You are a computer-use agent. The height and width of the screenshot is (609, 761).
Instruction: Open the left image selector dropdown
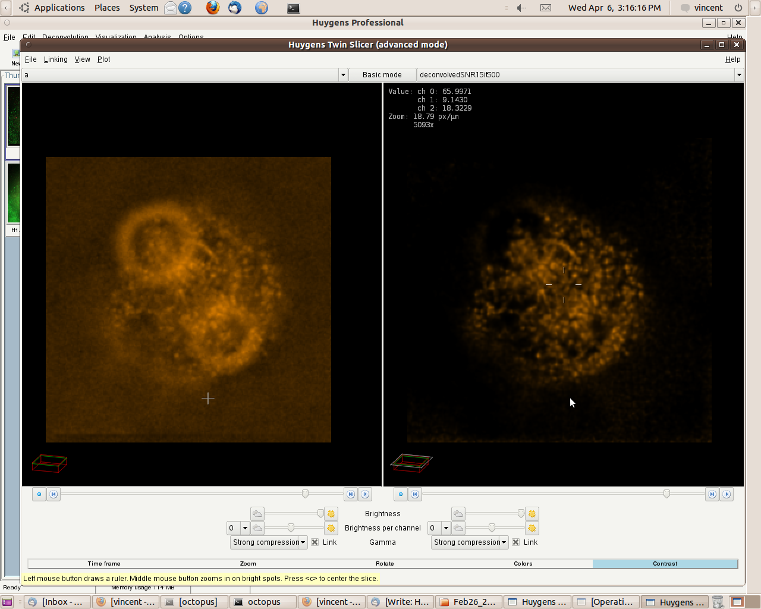343,75
